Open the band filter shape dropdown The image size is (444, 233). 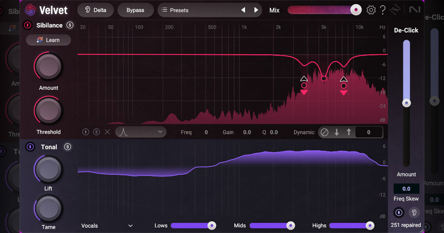(141, 132)
